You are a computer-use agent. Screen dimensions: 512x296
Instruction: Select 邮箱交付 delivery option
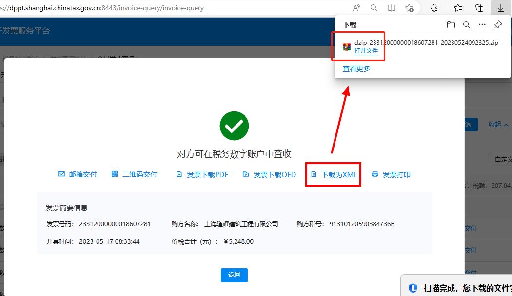tap(78, 174)
